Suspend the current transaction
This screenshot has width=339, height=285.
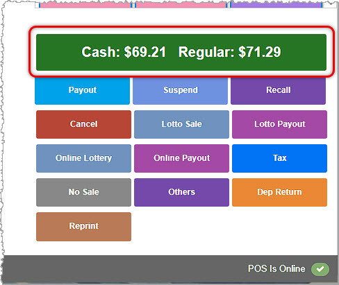coord(180,91)
